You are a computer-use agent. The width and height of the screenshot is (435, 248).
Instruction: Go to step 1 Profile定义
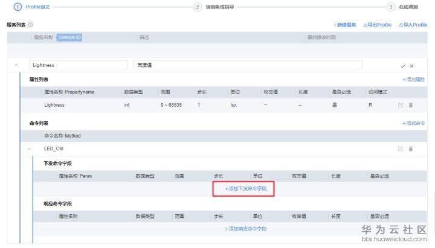pos(32,7)
